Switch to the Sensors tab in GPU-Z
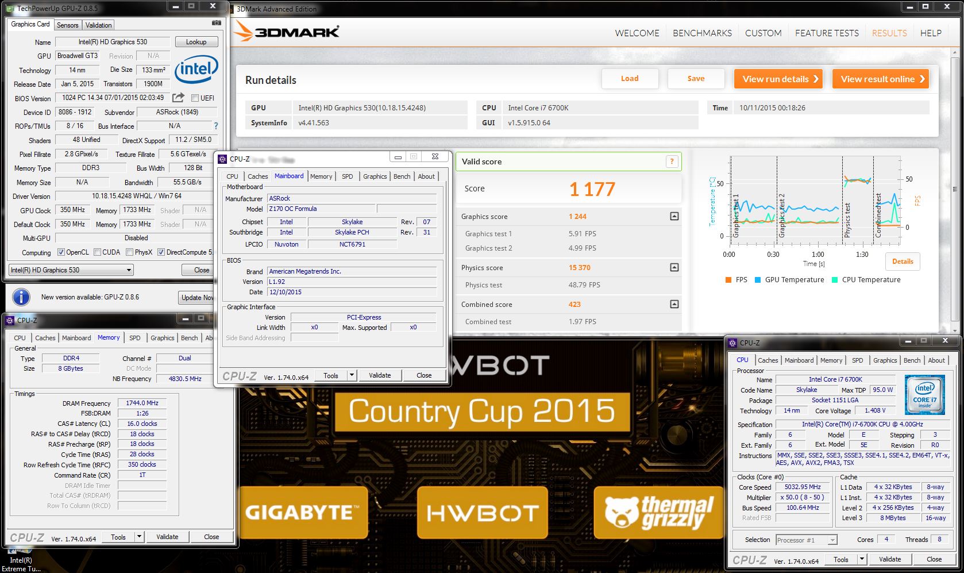The width and height of the screenshot is (964, 573). tap(67, 25)
